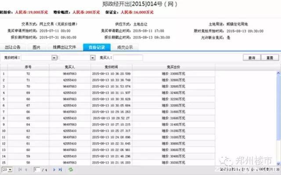Select the bid price 30200万元 cell
This screenshot has height=175, width=281.
click(173, 163)
